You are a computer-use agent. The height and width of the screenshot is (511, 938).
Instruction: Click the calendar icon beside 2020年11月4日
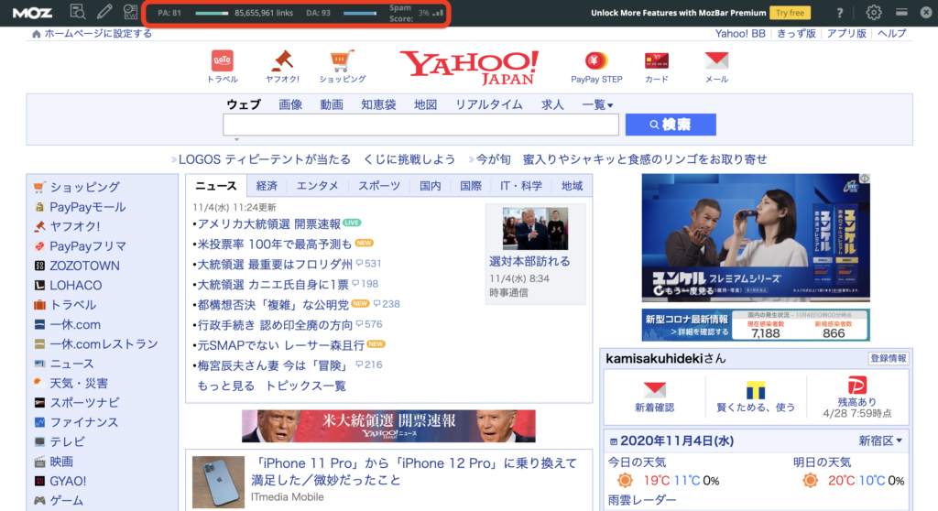pyautogui.click(x=613, y=441)
